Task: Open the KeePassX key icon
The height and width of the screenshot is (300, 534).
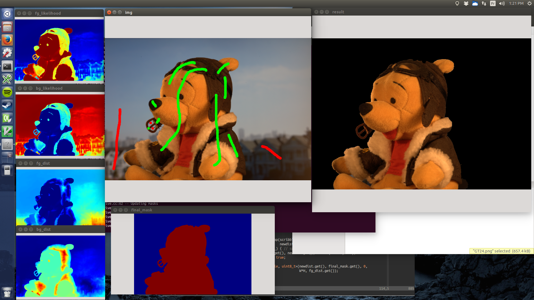Action: pos(7,79)
